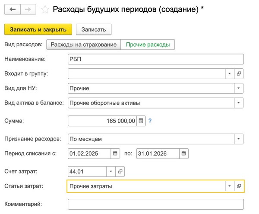
Task: Open calculator icon in Сумма field
Action: coord(140,121)
